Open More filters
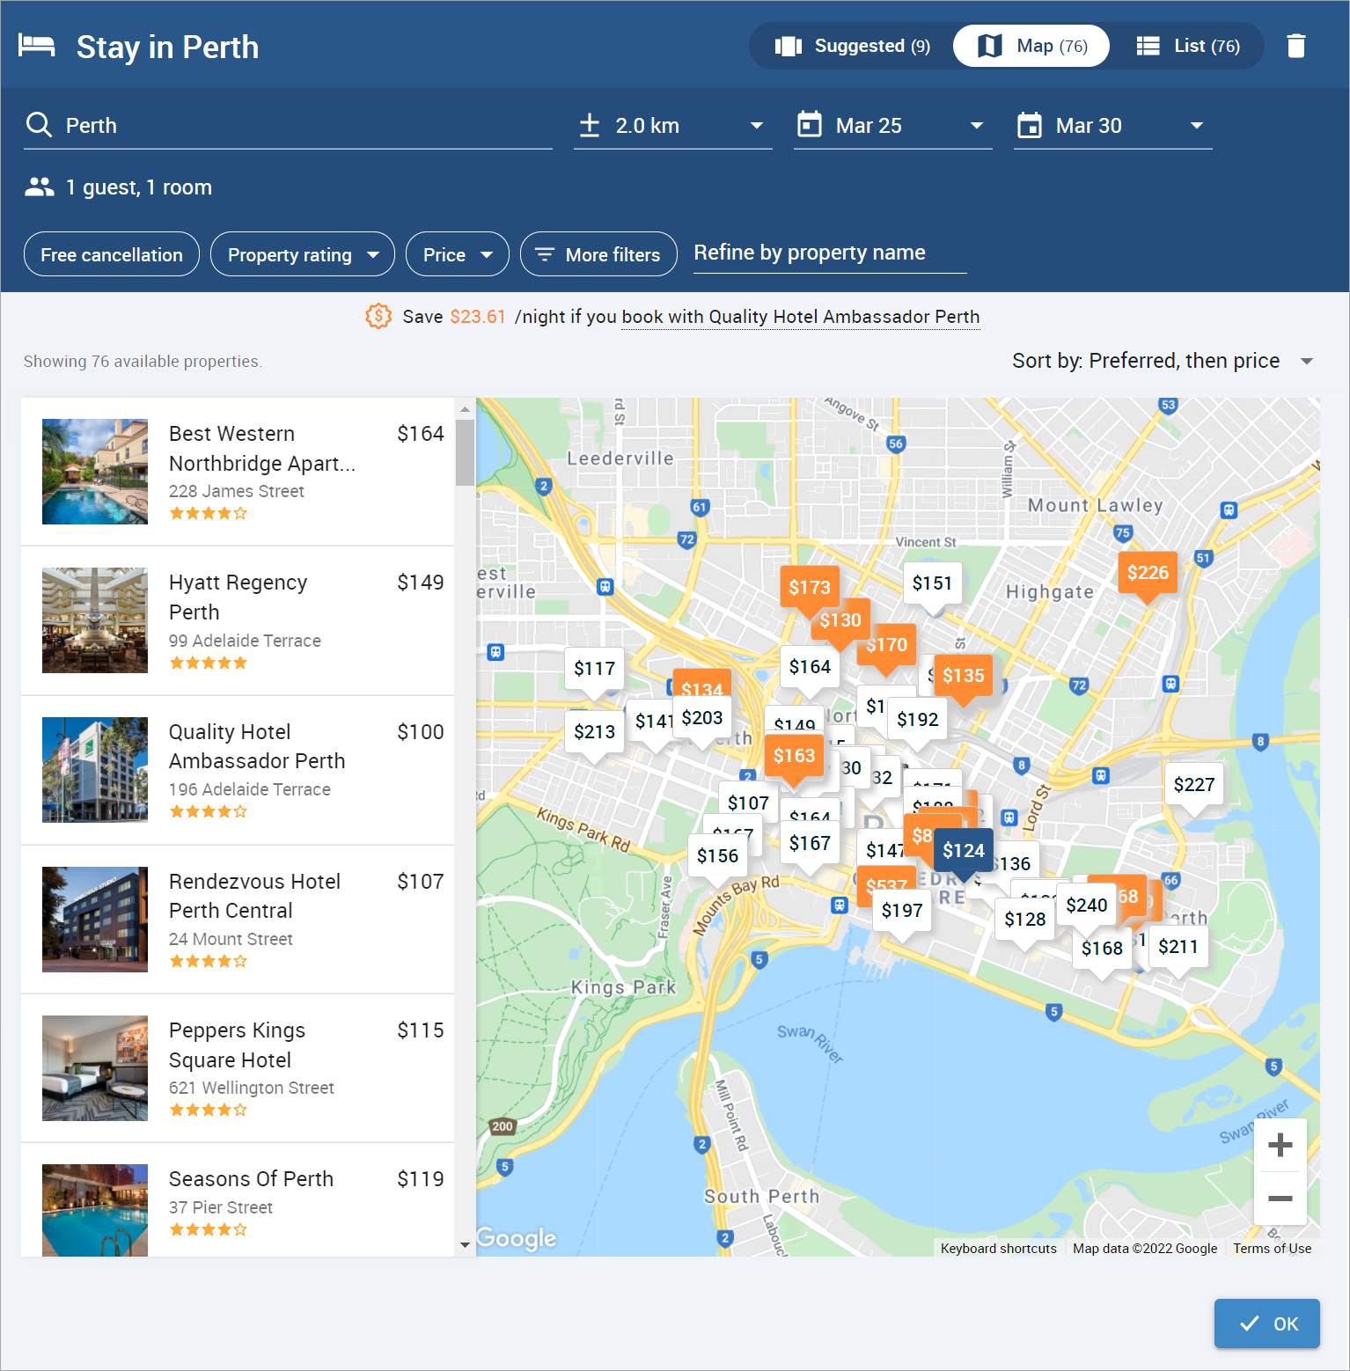The width and height of the screenshot is (1350, 1371). point(598,254)
